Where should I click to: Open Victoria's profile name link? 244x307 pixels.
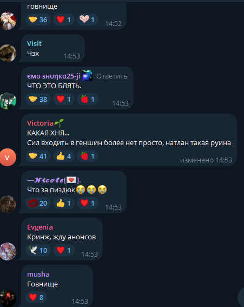tap(40, 123)
